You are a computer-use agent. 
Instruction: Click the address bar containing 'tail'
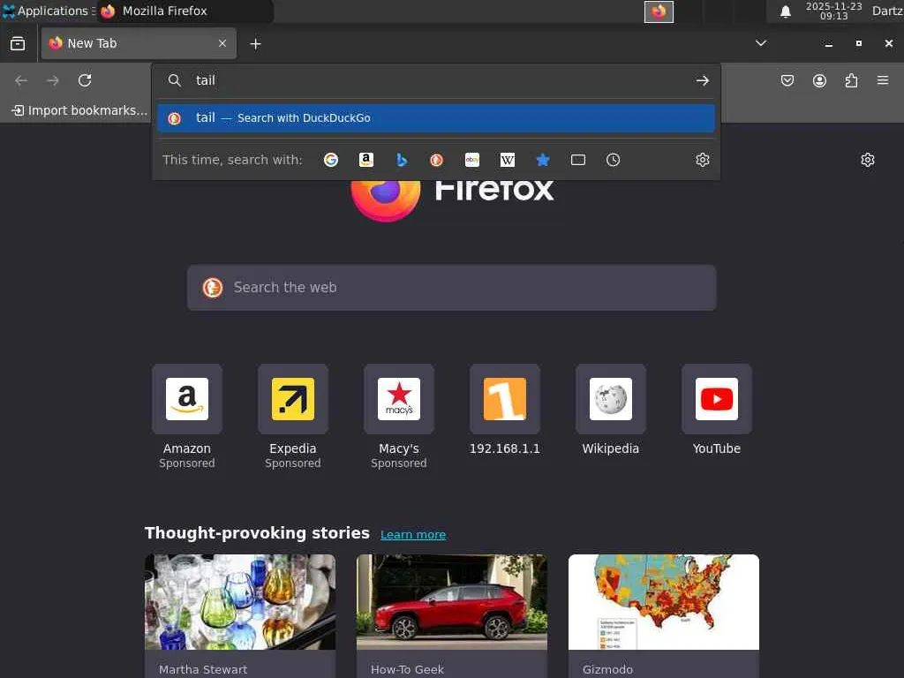pos(438,80)
